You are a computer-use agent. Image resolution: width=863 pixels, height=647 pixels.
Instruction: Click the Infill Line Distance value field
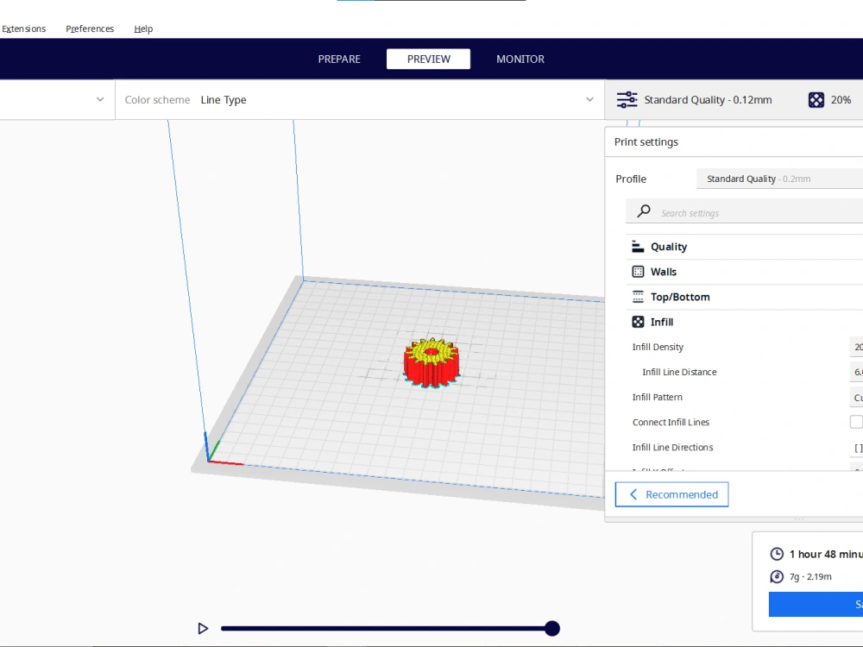(x=856, y=372)
